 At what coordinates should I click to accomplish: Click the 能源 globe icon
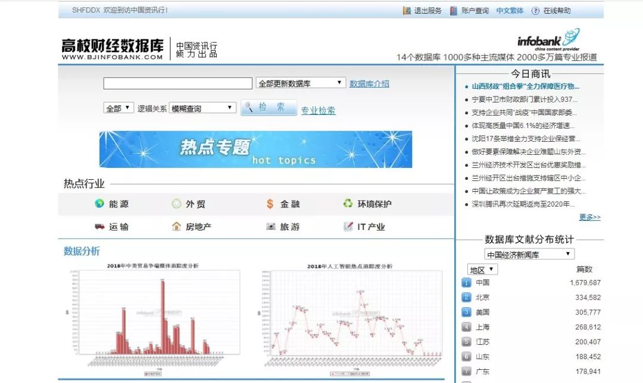point(99,203)
